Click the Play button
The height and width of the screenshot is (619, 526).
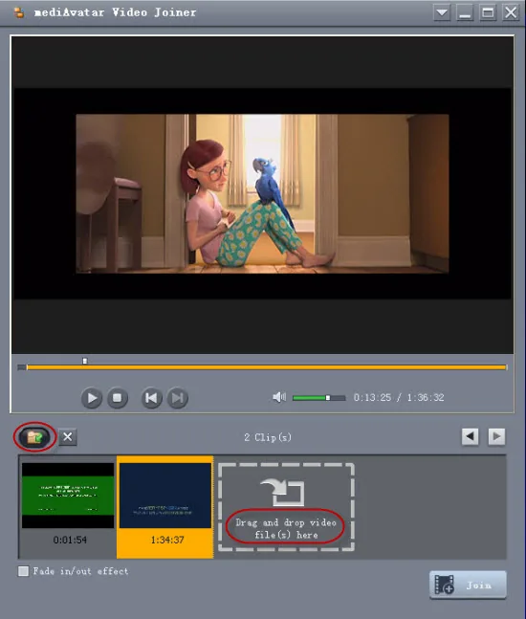pyautogui.click(x=92, y=398)
